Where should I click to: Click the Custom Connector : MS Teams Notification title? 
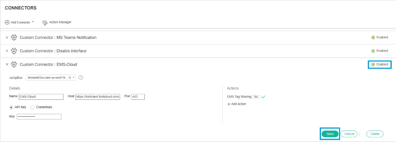coord(58,38)
